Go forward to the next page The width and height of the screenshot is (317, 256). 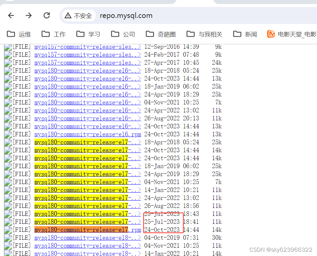point(29,15)
